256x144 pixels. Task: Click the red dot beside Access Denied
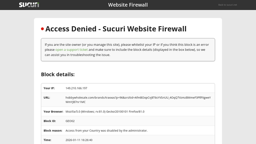(42, 29)
